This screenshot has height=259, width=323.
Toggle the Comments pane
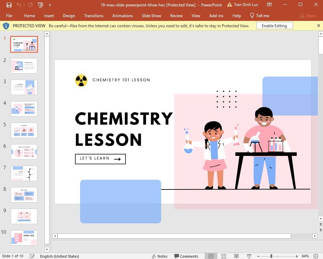coord(186,256)
